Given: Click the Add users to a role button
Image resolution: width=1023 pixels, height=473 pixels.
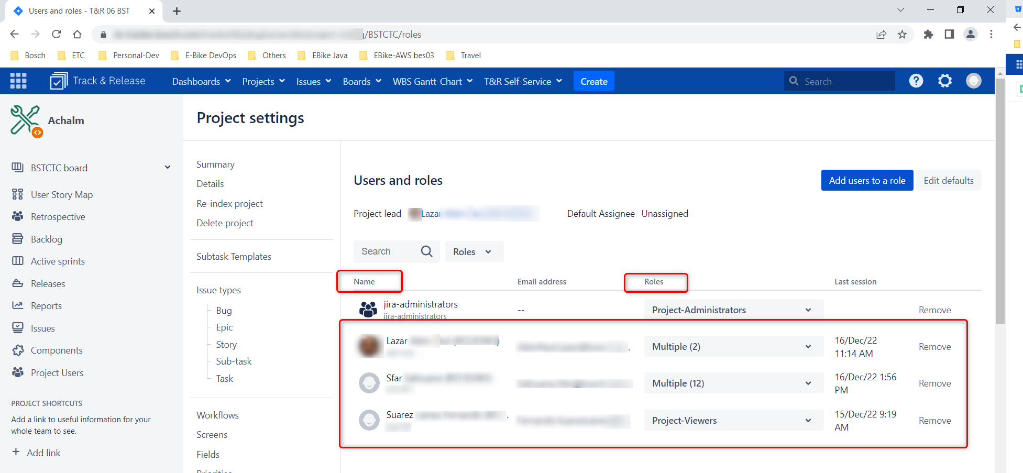Looking at the screenshot, I should (x=866, y=181).
